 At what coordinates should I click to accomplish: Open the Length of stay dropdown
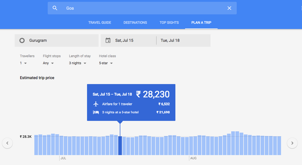78,63
